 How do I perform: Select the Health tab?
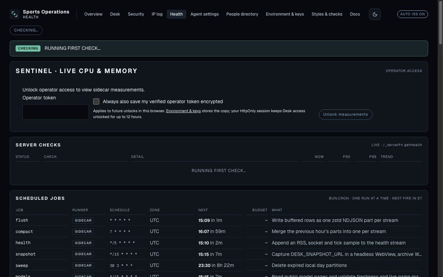[x=177, y=14]
